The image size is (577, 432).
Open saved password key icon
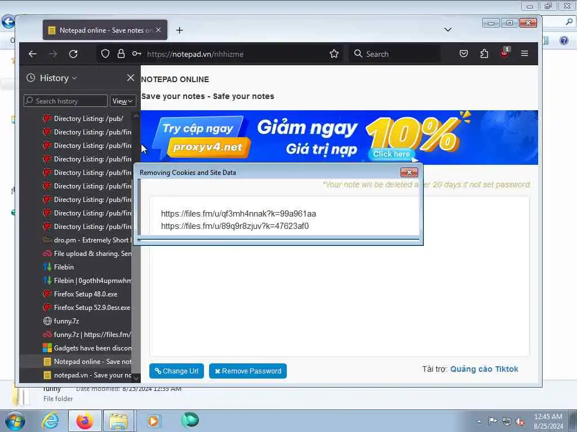(x=136, y=54)
